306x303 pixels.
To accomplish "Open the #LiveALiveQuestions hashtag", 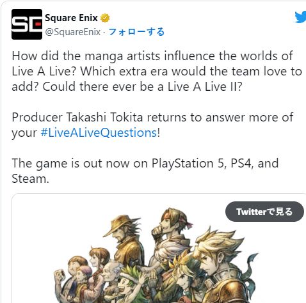I will point(99,133).
